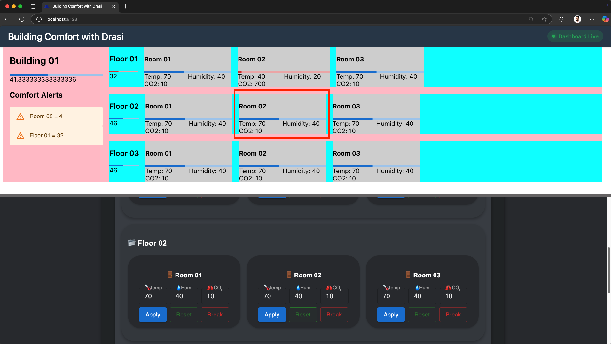Click the warning icon on Floor 01 alert
Image resolution: width=611 pixels, height=344 pixels.
pyautogui.click(x=20, y=135)
